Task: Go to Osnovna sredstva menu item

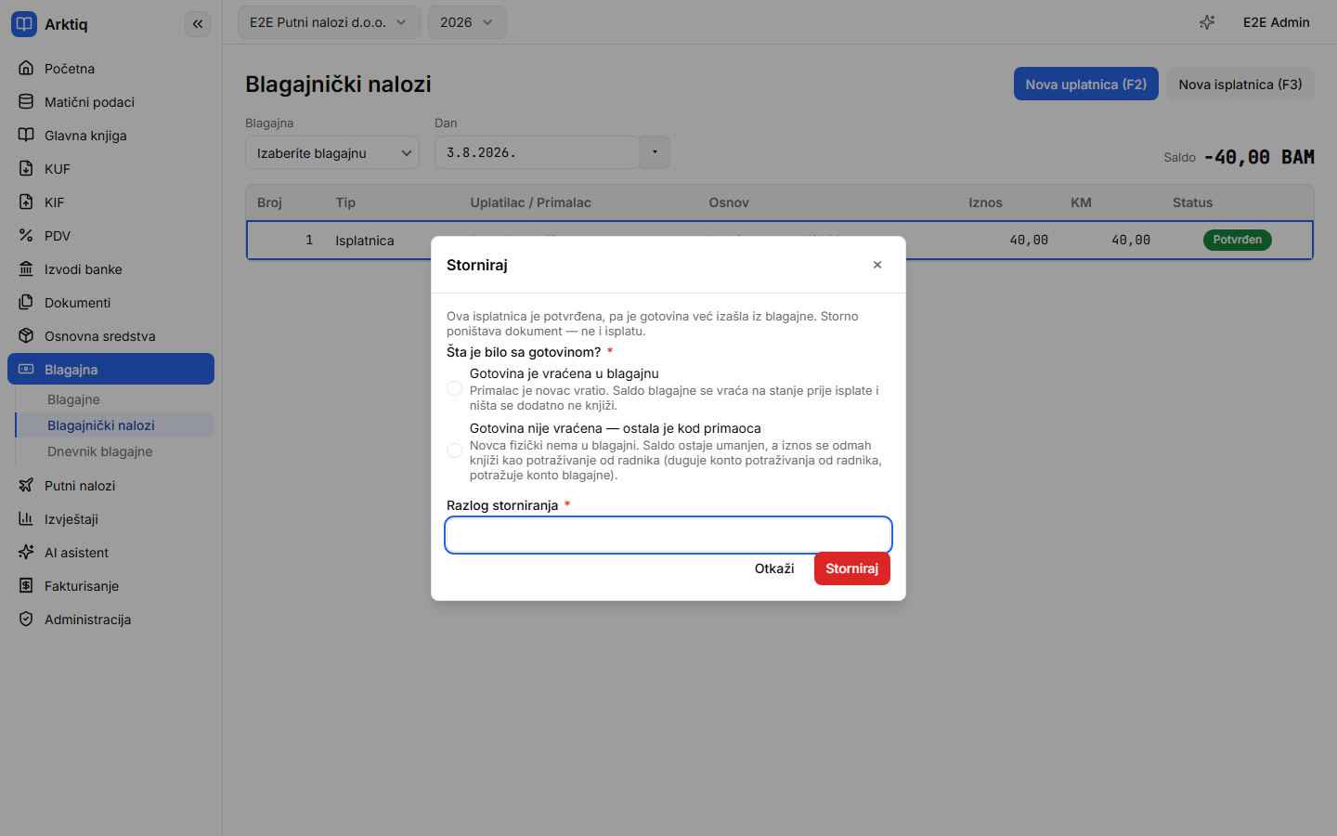Action: (x=110, y=335)
